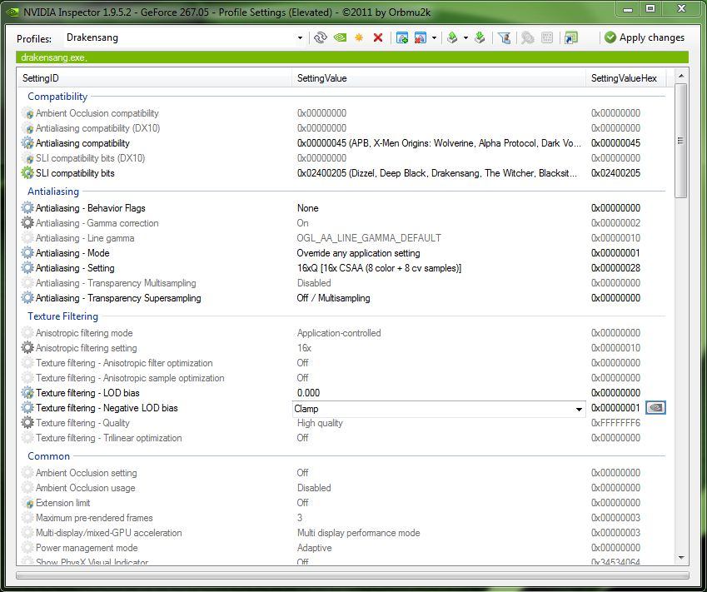Select the Antialiasing group header

(x=53, y=192)
